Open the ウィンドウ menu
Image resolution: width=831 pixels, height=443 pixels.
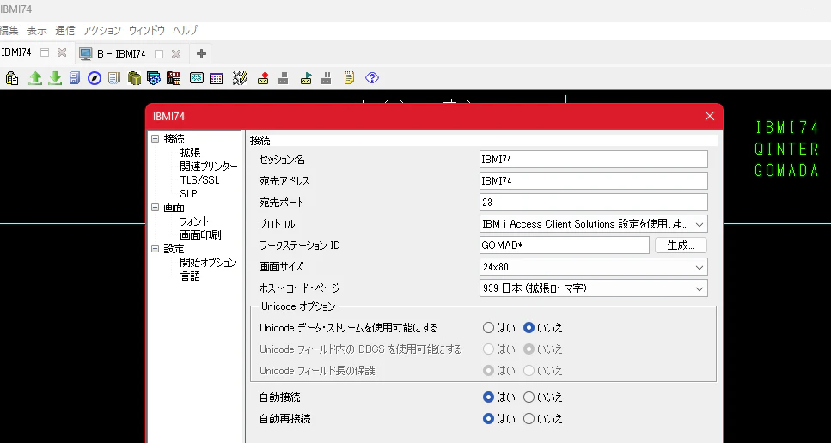tap(147, 31)
